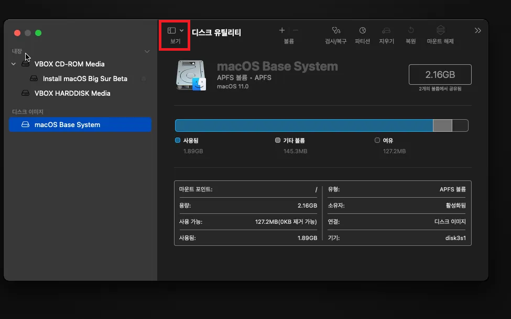This screenshot has height=319, width=511.
Task: Collapse the 내장 sidebar section
Action: click(x=147, y=51)
